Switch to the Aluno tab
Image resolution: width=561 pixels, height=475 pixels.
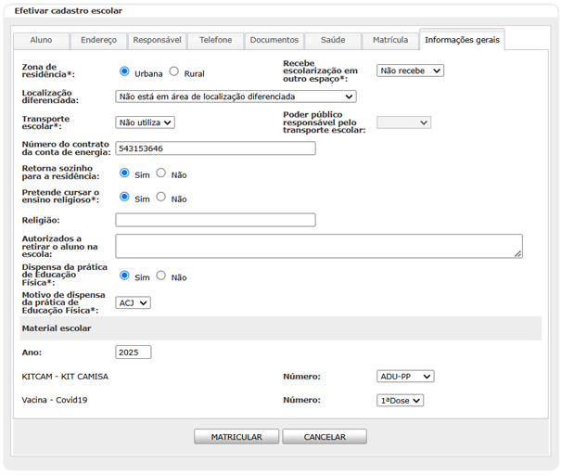[x=41, y=41]
